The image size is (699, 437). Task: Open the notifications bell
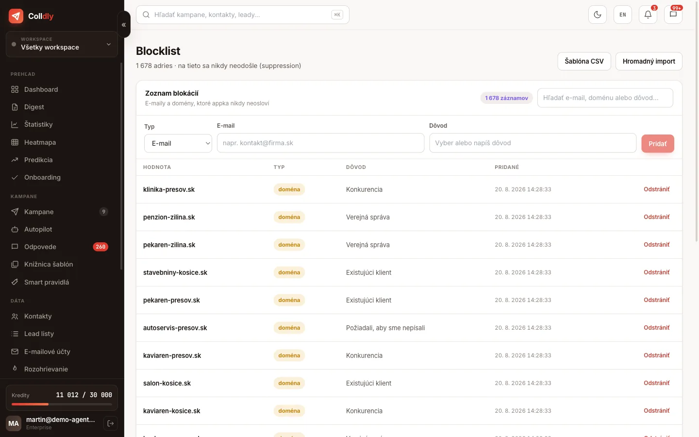click(x=648, y=15)
